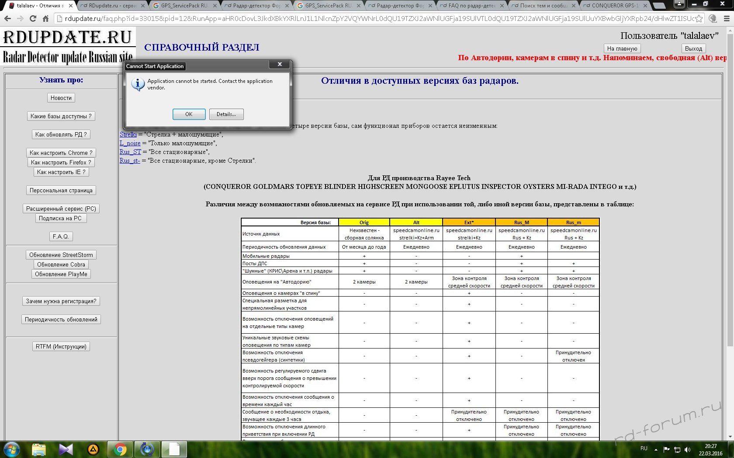
Task: Click the volume speaker tray icon
Action: point(688,449)
